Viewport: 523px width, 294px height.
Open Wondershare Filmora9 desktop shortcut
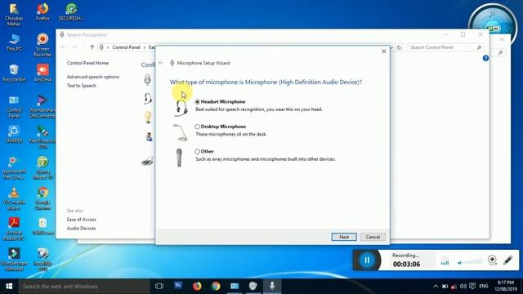(x=14, y=260)
